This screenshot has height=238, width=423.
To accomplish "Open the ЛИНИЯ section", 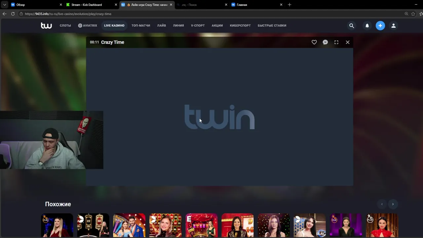I will (178, 25).
